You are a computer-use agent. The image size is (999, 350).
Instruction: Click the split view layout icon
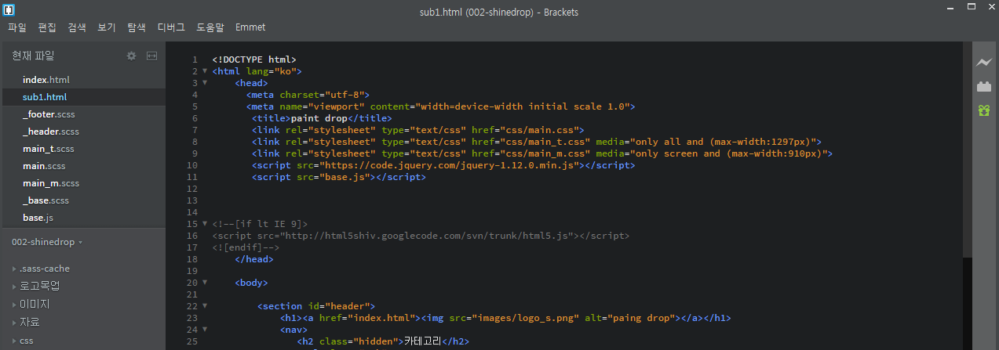pos(152,56)
